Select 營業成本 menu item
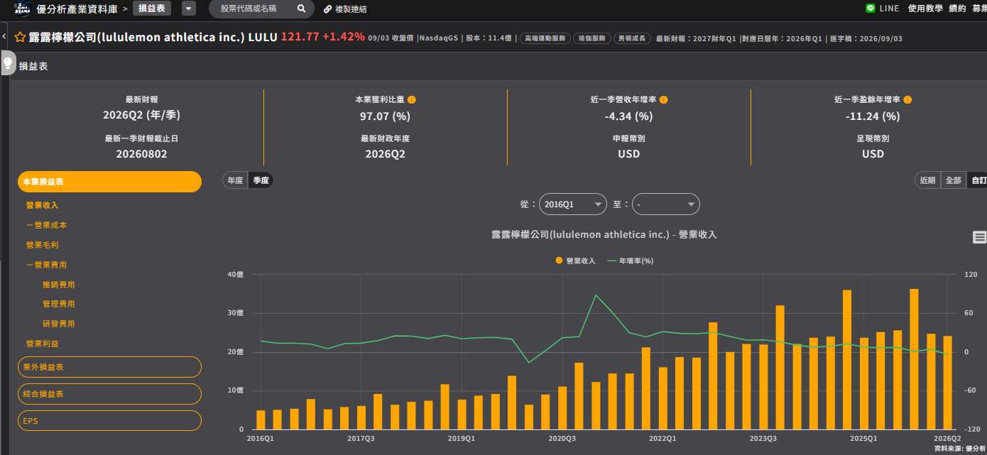Image resolution: width=987 pixels, height=455 pixels. 46,225
